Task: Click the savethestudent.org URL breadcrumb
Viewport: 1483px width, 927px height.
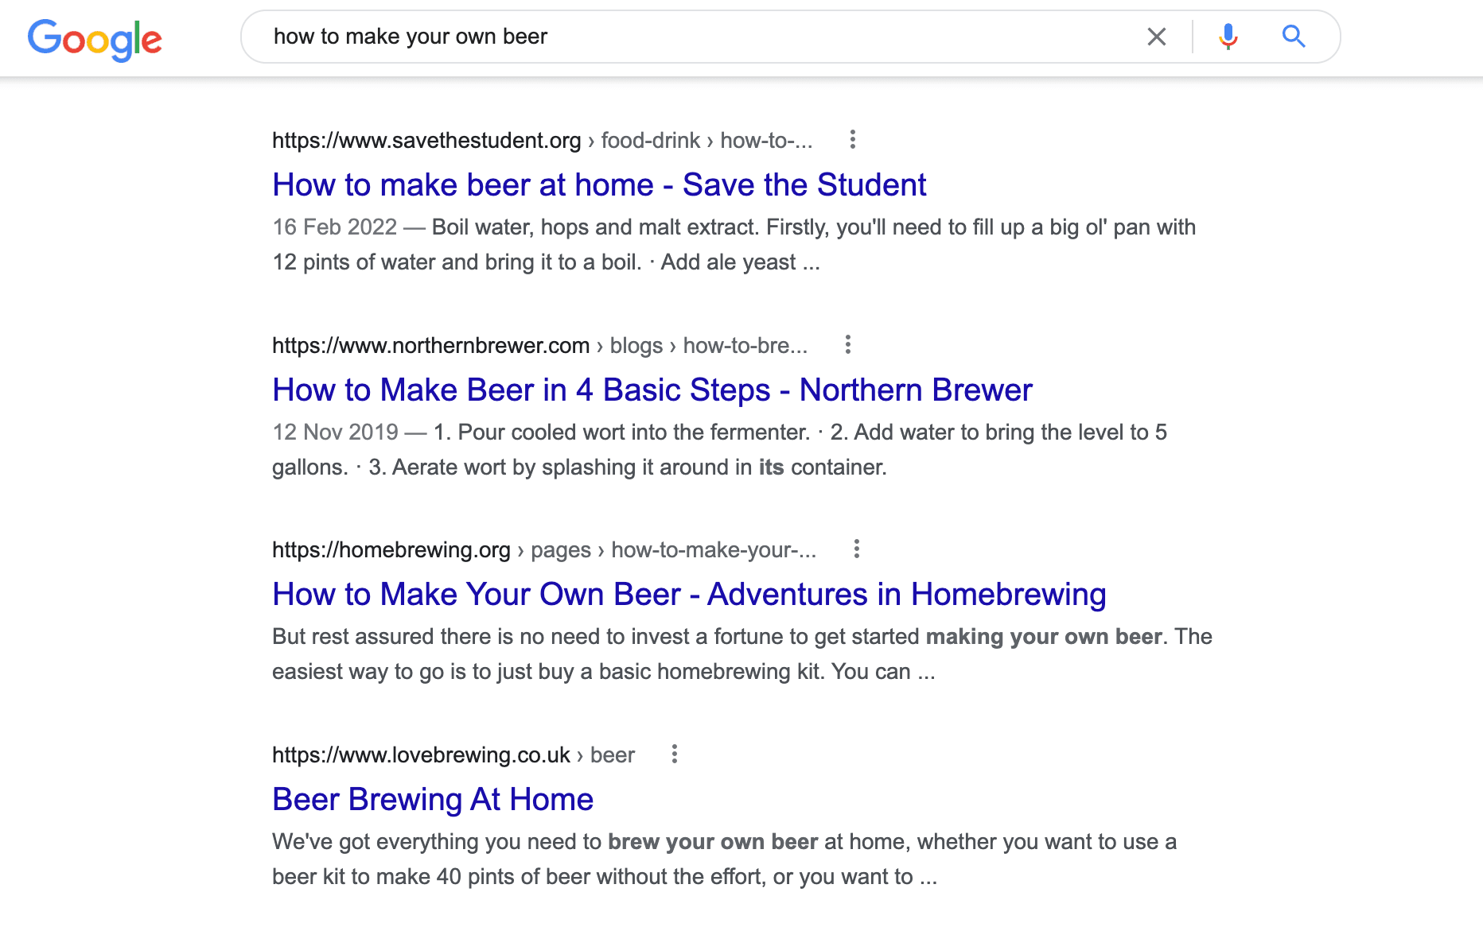Action: click(x=543, y=141)
